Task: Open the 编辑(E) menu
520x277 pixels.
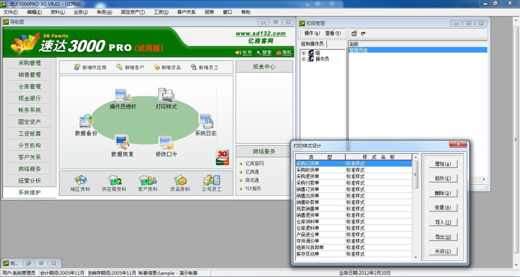Action: click(34, 12)
